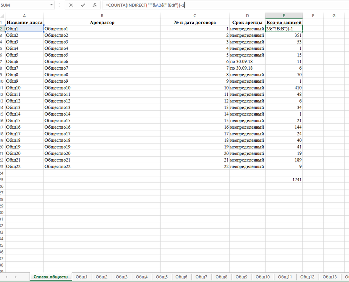
Task: Go to the Общ6 sheet tab
Action: (181, 277)
